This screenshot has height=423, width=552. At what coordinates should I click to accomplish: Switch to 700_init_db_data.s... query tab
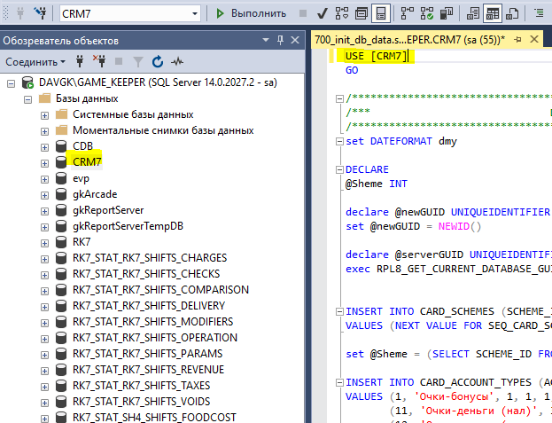click(409, 39)
